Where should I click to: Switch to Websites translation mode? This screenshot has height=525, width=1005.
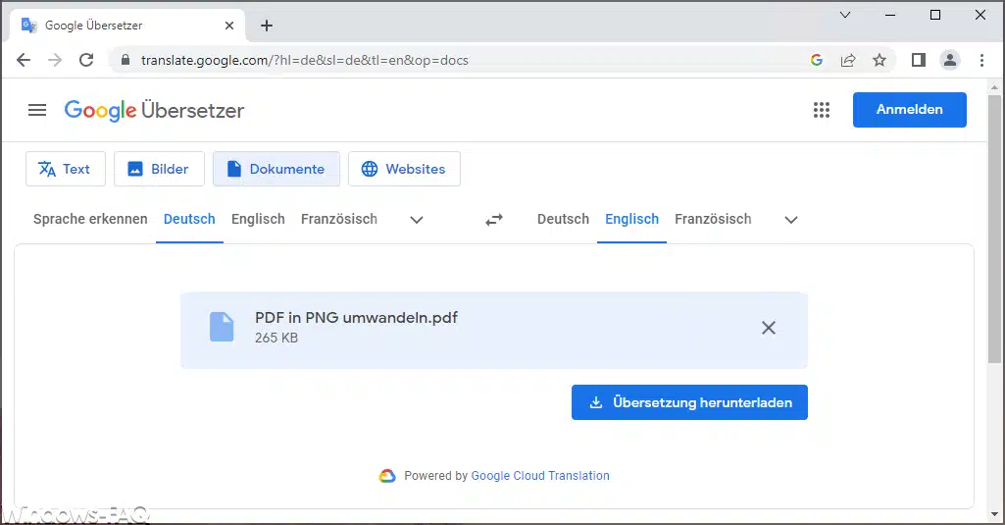(x=404, y=169)
